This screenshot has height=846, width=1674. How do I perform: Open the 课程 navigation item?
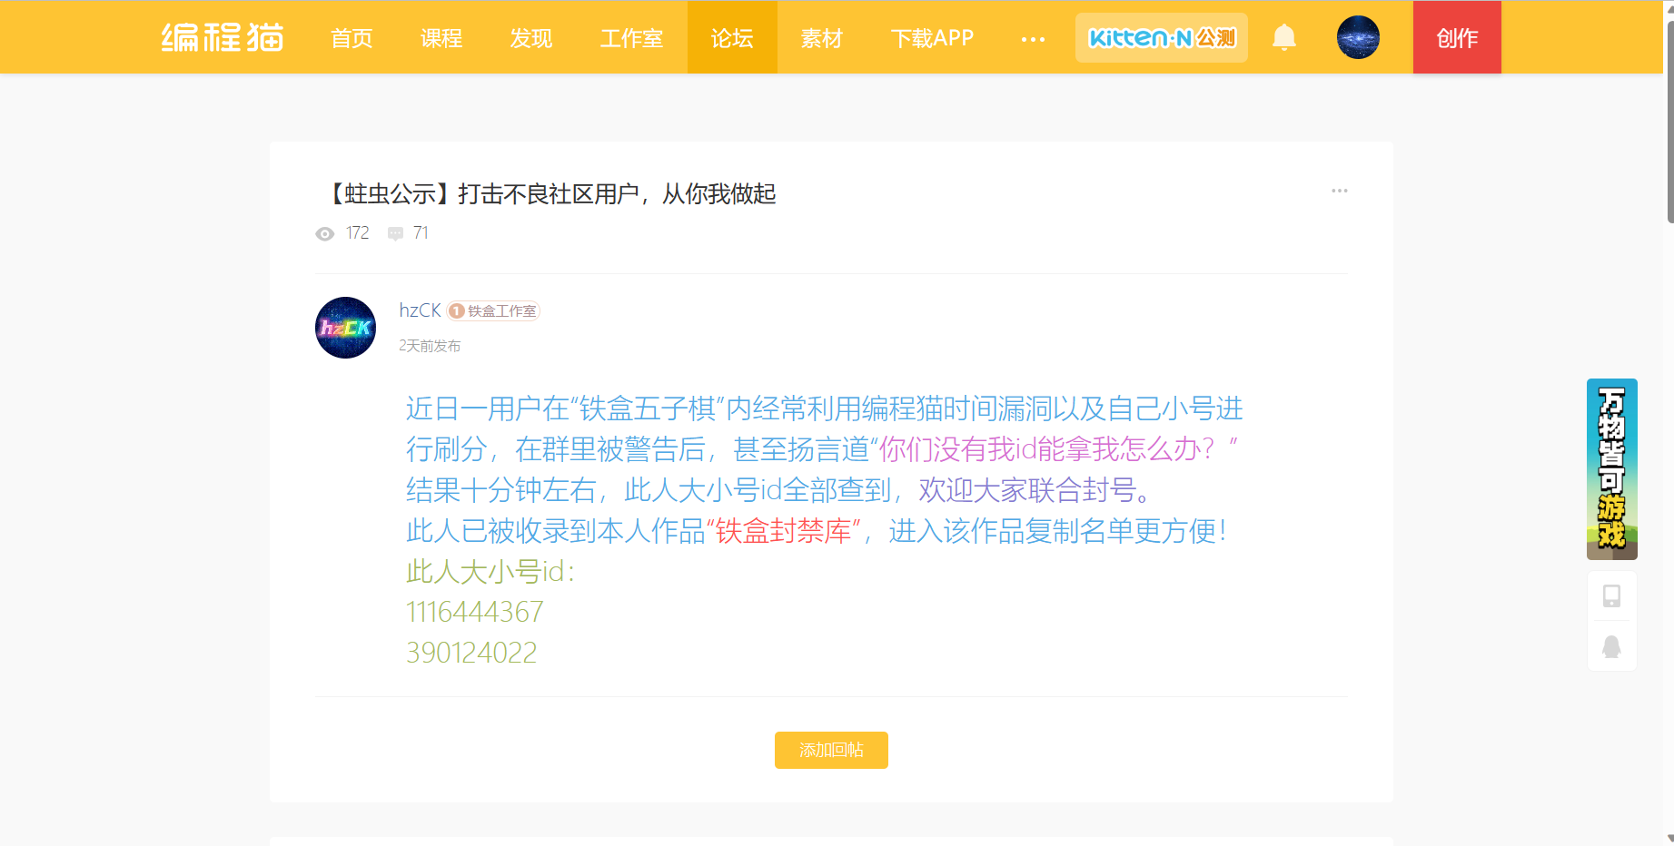[441, 38]
